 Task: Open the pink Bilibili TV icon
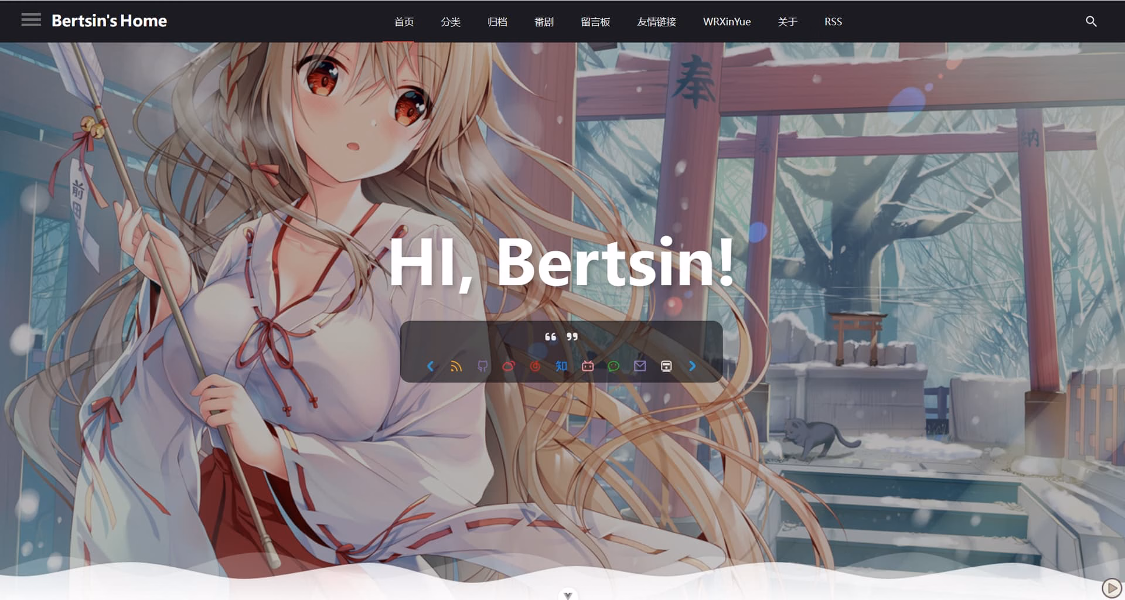coord(588,366)
